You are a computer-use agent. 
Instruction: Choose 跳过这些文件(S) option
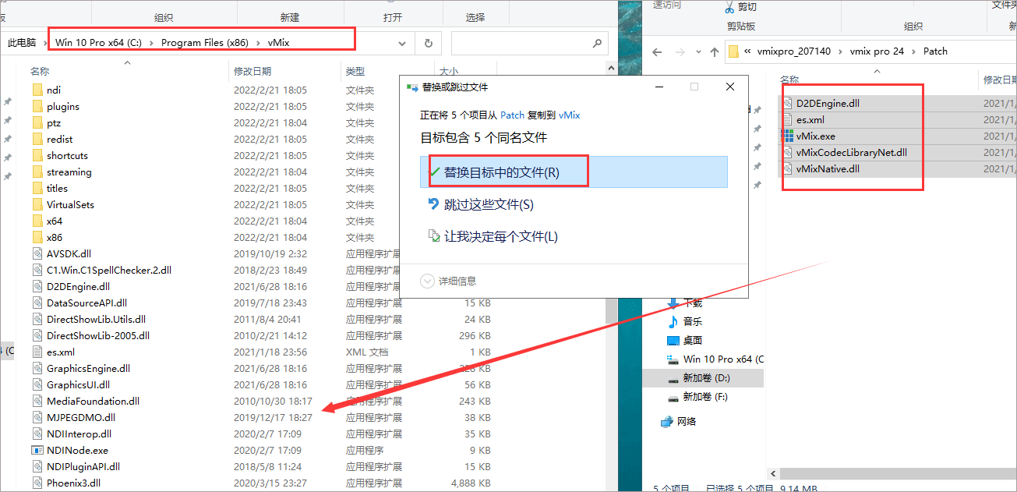click(488, 204)
